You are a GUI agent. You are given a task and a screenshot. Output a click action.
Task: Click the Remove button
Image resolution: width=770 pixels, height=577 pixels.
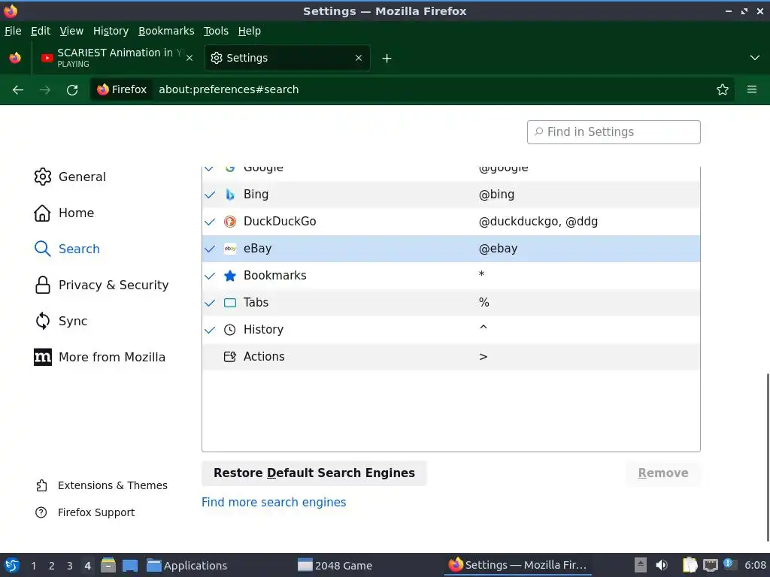(x=663, y=473)
